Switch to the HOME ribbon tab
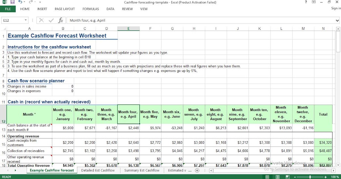The width and height of the screenshot is (341, 179). click(25, 9)
